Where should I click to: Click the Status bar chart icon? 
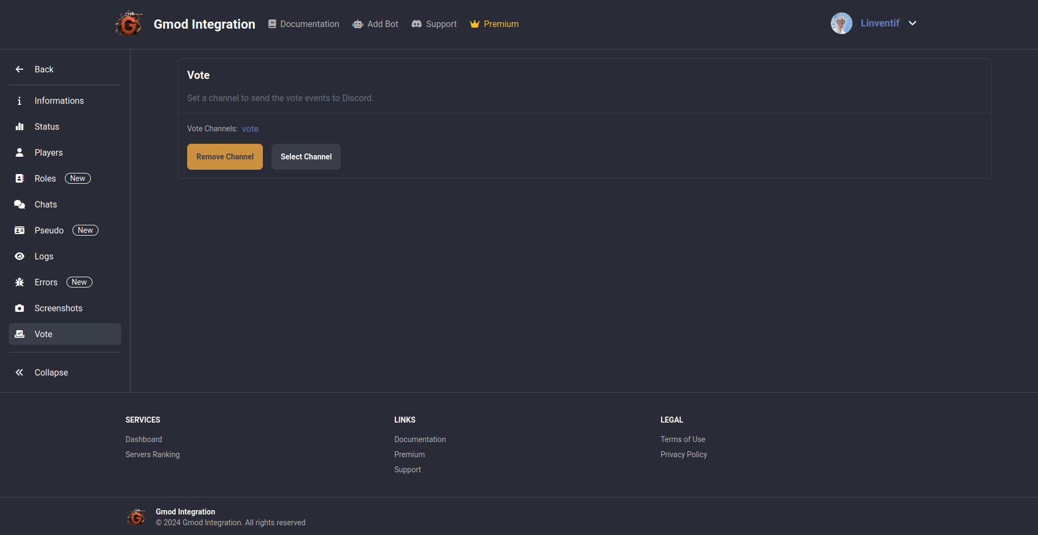point(19,126)
